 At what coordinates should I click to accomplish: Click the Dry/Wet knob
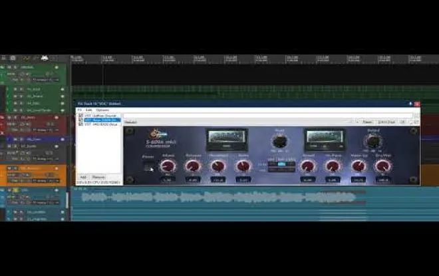[382, 166]
